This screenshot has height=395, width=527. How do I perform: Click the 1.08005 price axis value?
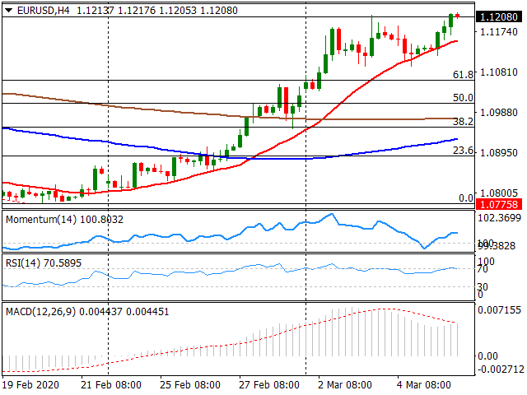click(499, 193)
